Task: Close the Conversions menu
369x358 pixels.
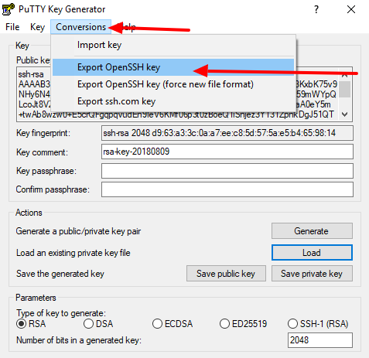Action: click(x=80, y=27)
